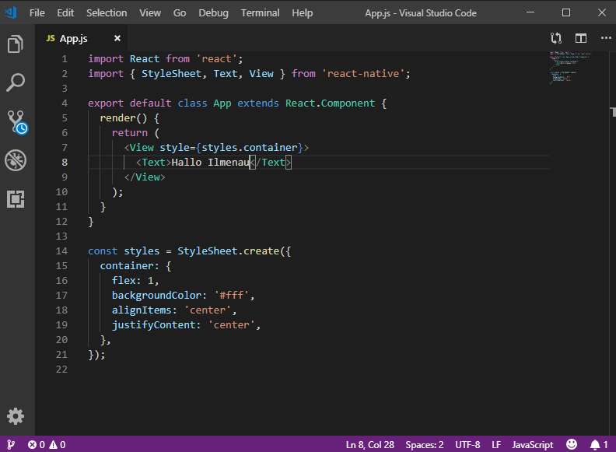
Task: Click the UTF-8 encoding selector
Action: pos(467,445)
